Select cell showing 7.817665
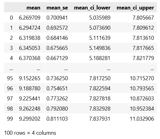Viewport: 160px width, 139px height. coord(143,48)
